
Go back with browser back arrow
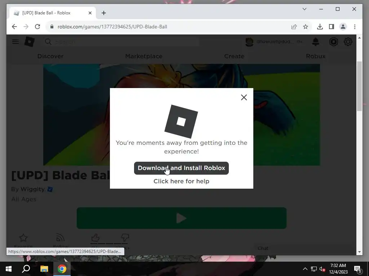pyautogui.click(x=14, y=27)
